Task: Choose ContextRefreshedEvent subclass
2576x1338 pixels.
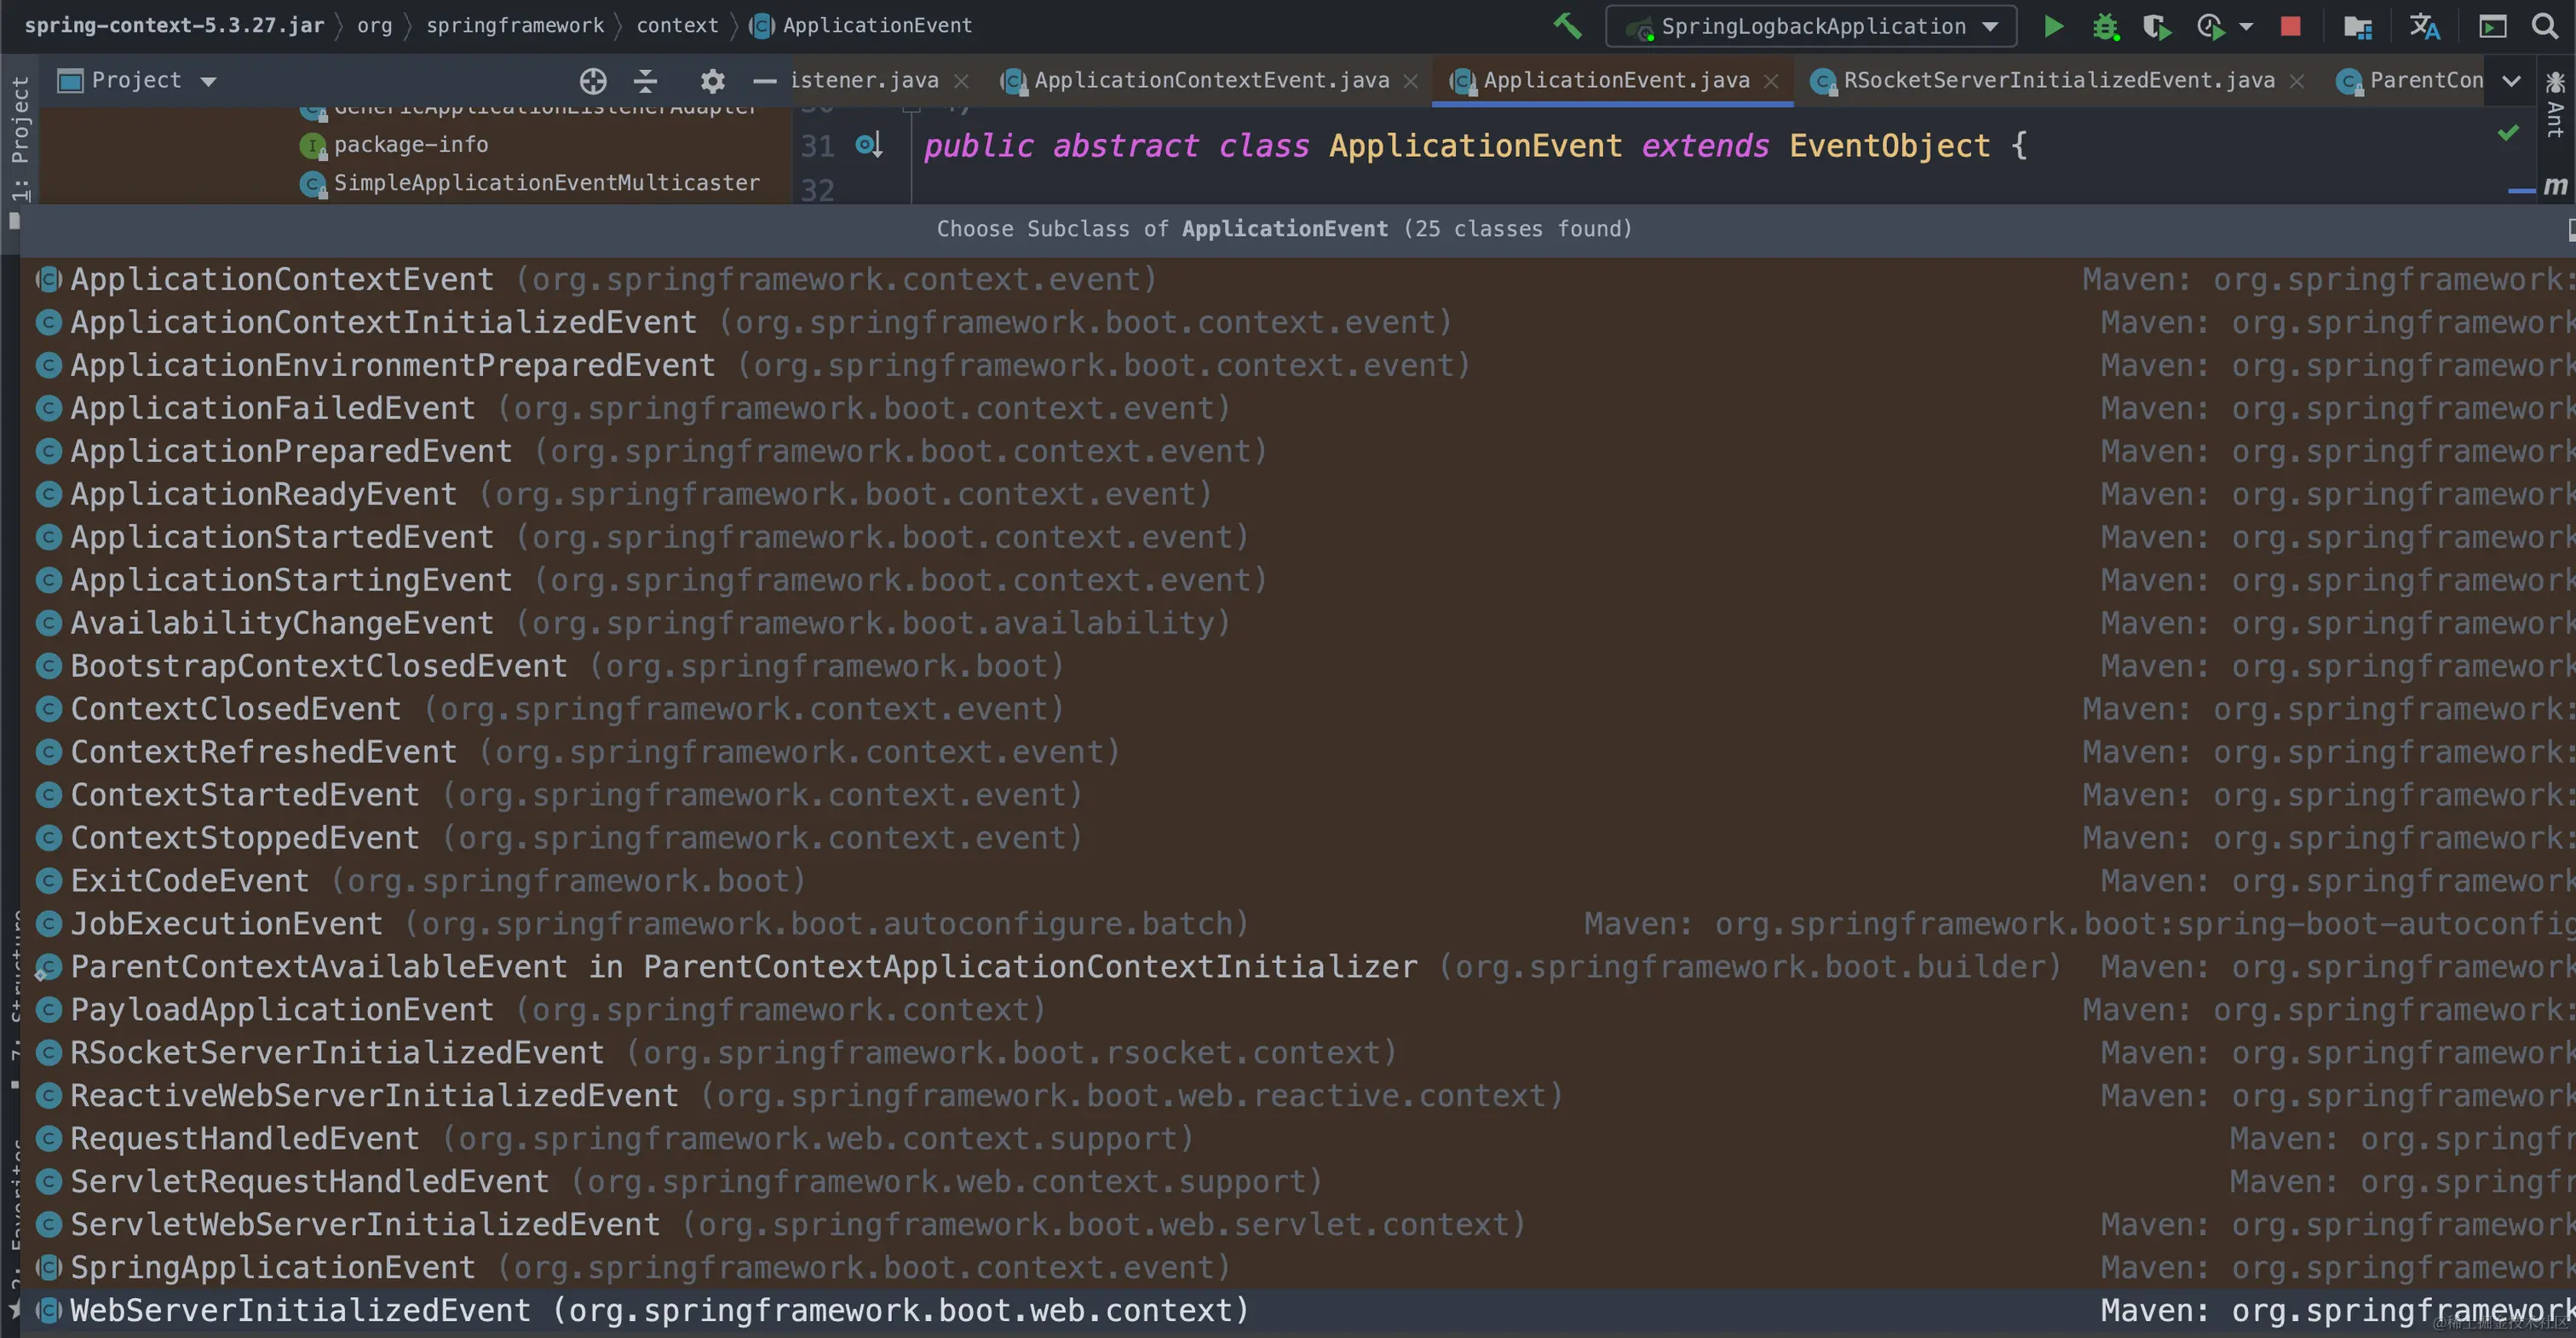Action: pyautogui.click(x=1297, y=753)
